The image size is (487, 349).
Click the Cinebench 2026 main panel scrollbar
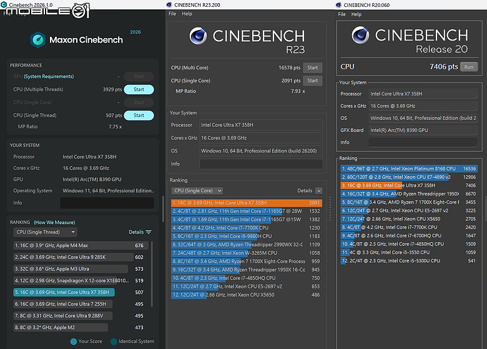point(163,209)
